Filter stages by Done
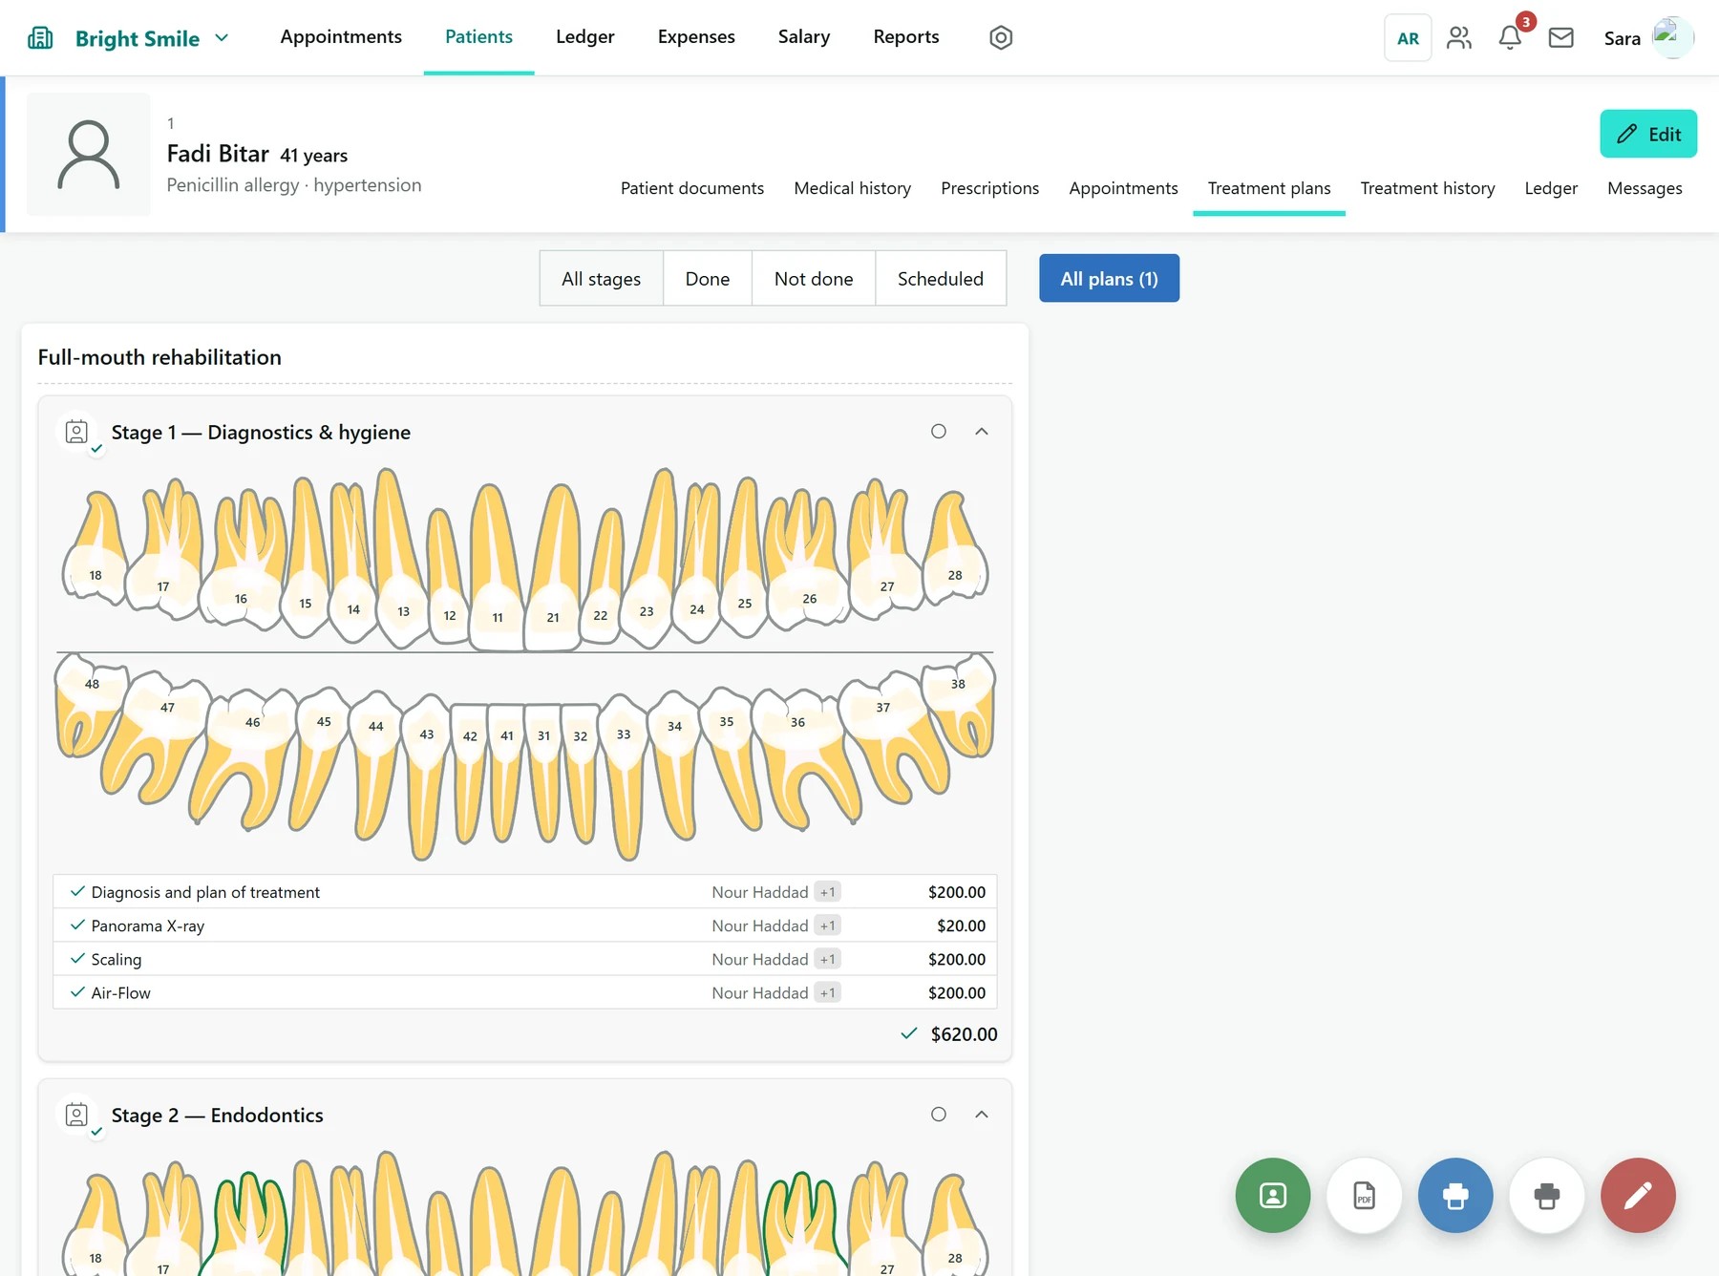This screenshot has height=1276, width=1719. tap(708, 279)
